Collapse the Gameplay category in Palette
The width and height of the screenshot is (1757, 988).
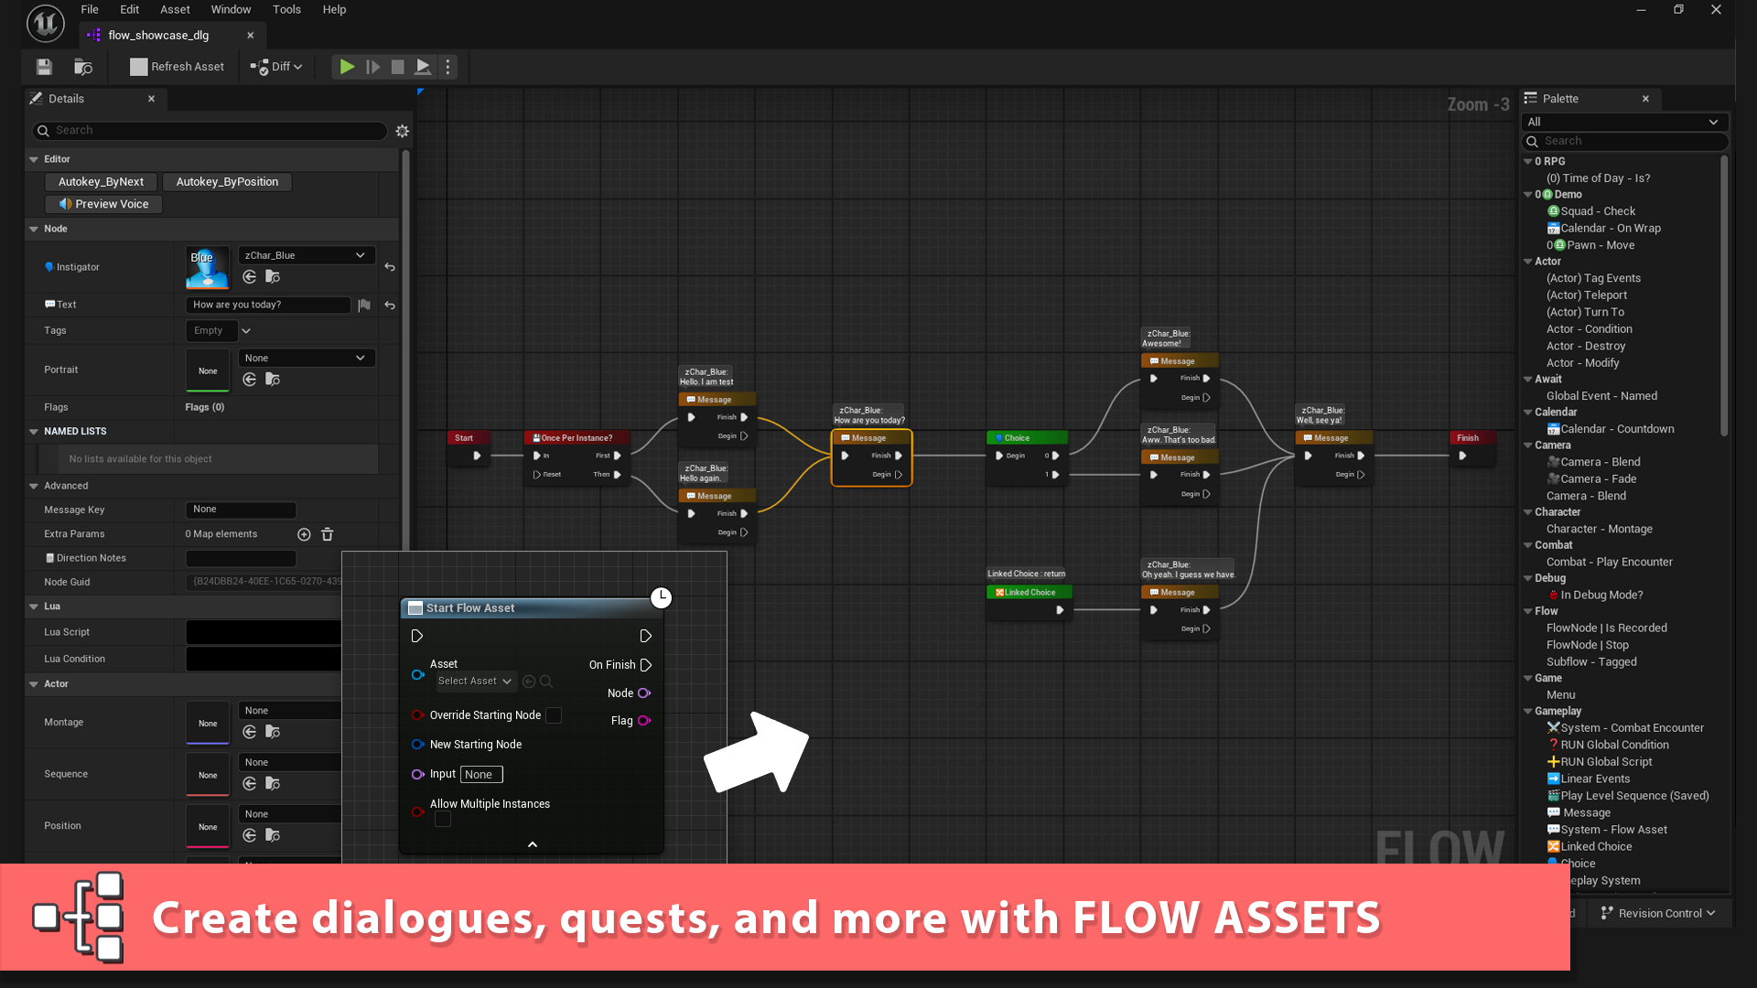tap(1527, 712)
